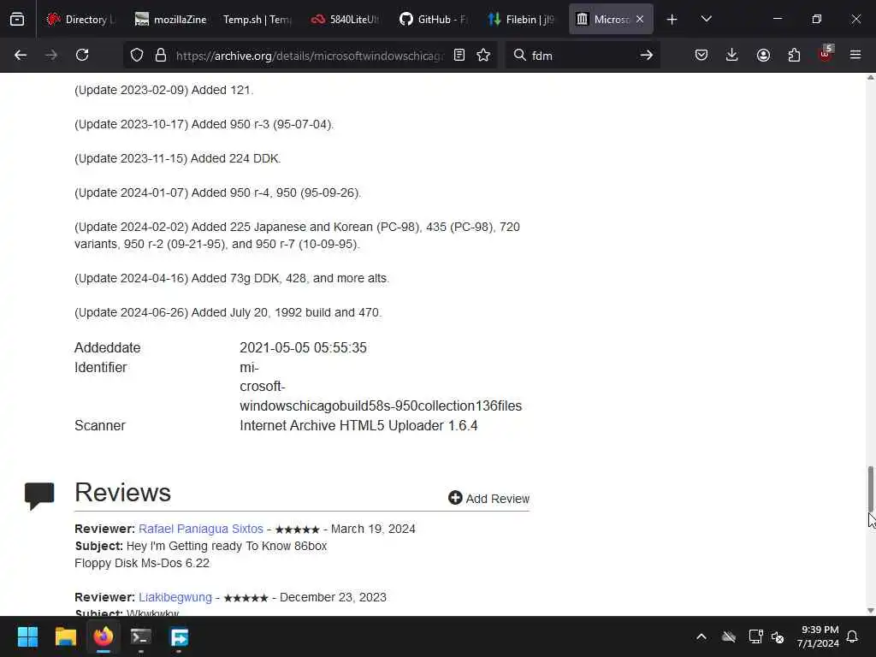This screenshot has height=657, width=876.
Task: Click the Update 2024-04-16 line
Action: click(x=232, y=278)
